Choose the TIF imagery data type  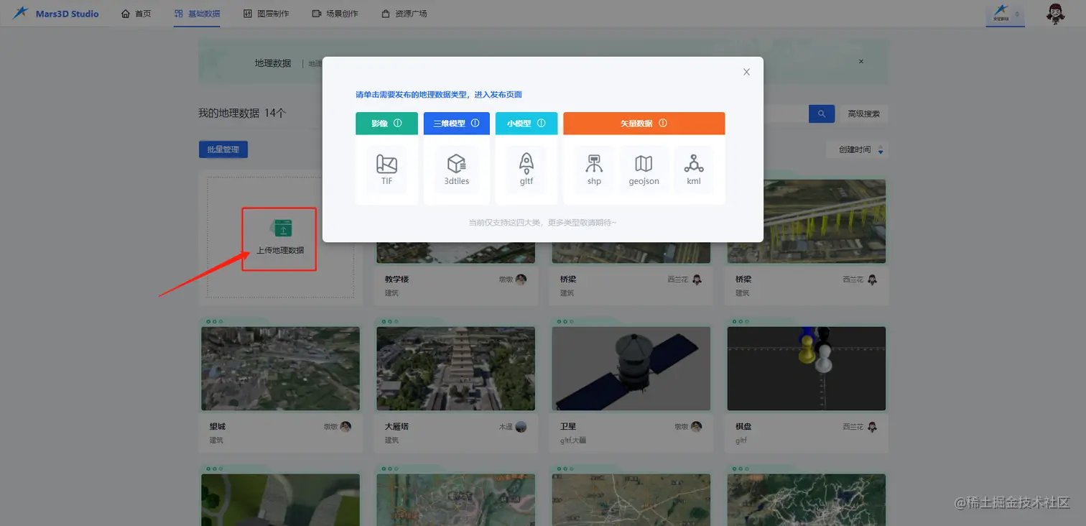point(386,170)
